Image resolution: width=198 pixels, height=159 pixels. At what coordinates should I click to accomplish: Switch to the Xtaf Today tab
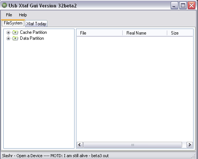point(36,24)
